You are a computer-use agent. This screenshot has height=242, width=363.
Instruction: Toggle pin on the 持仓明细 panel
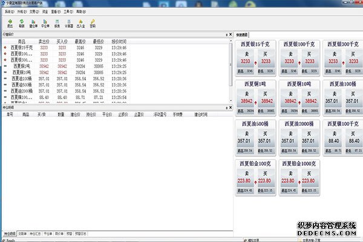click(227, 108)
